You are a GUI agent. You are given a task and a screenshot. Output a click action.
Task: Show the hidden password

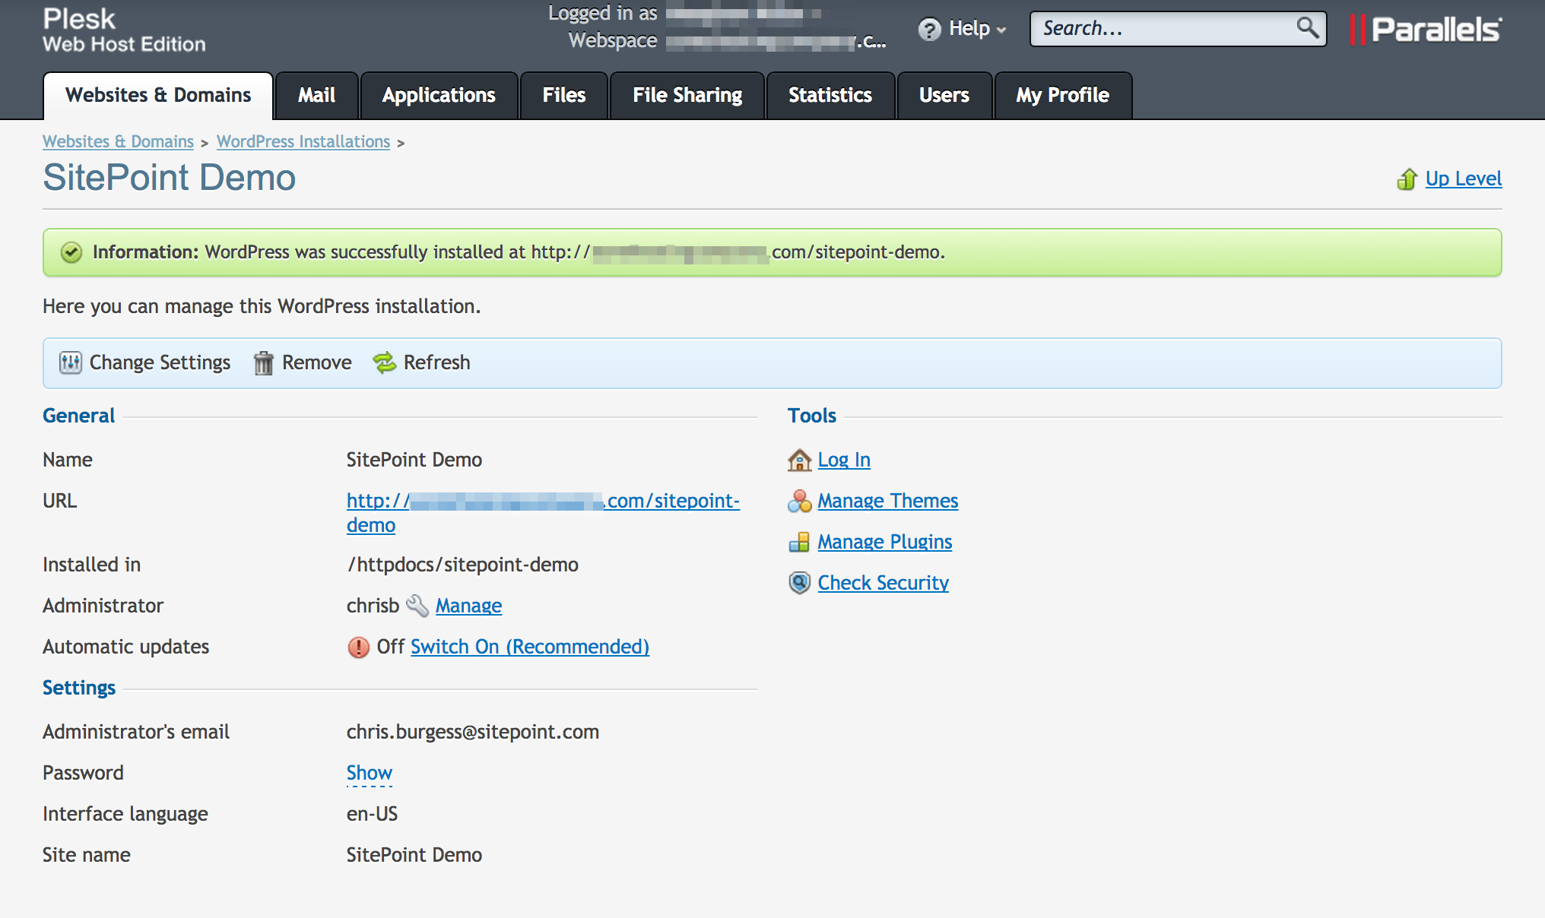point(369,771)
